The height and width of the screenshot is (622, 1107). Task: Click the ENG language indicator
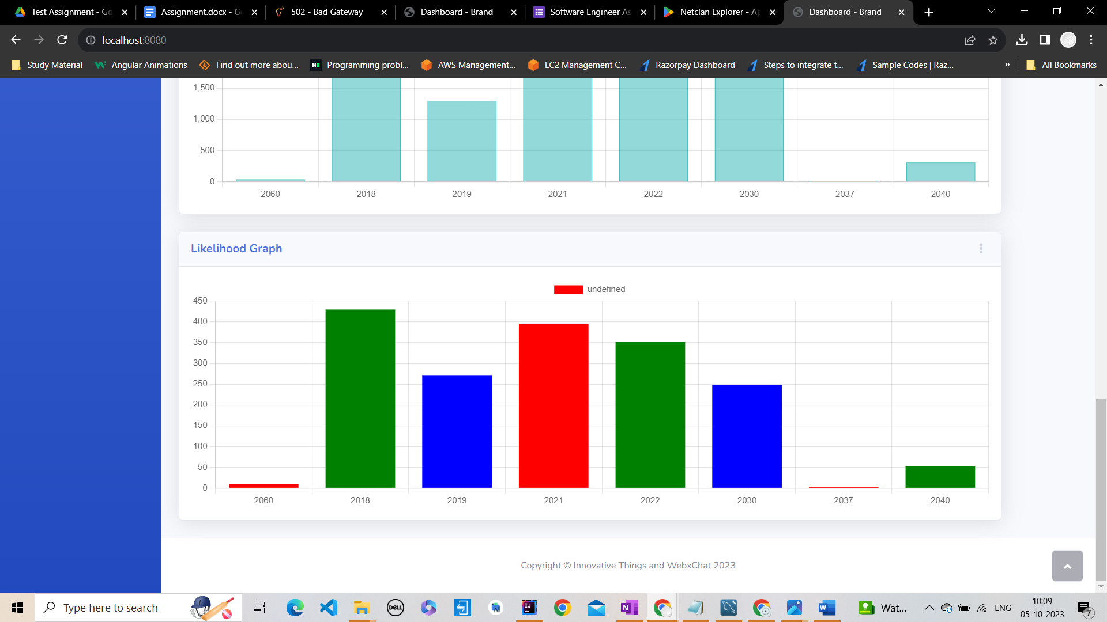pos(1003,608)
